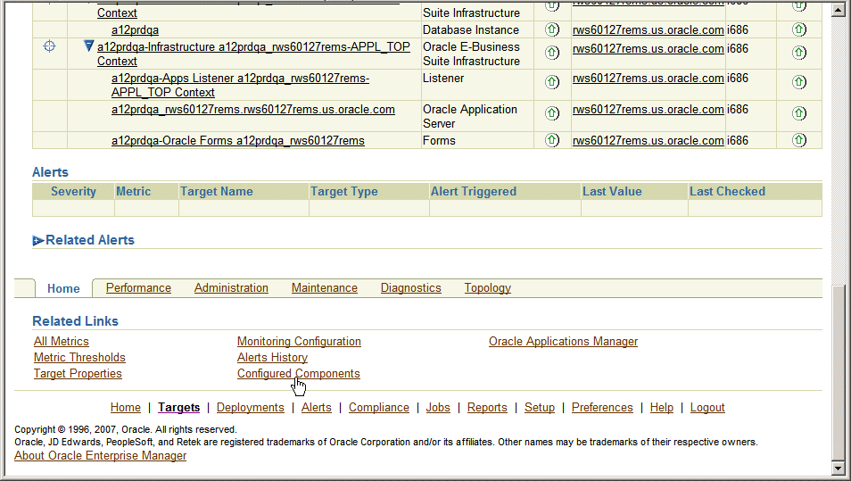Go to Compliance in the footer navigation
851x481 pixels.
pos(379,407)
